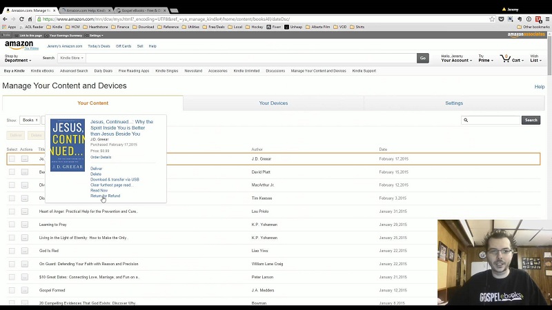The width and height of the screenshot is (552, 310).
Task: Switch to the Amazon.com Help browser tab
Action: point(86,10)
